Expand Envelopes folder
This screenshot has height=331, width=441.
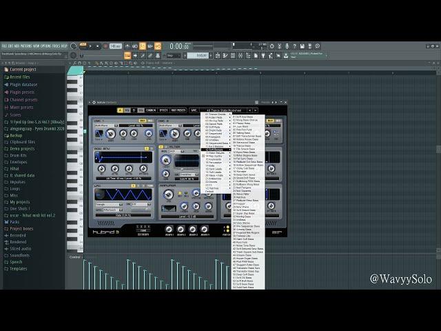(x=16, y=162)
